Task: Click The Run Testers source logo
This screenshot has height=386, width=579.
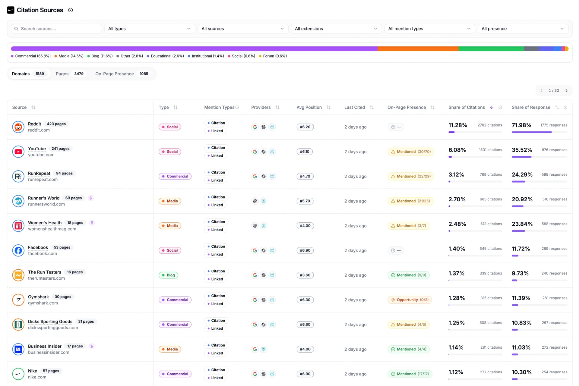Action: [18, 275]
